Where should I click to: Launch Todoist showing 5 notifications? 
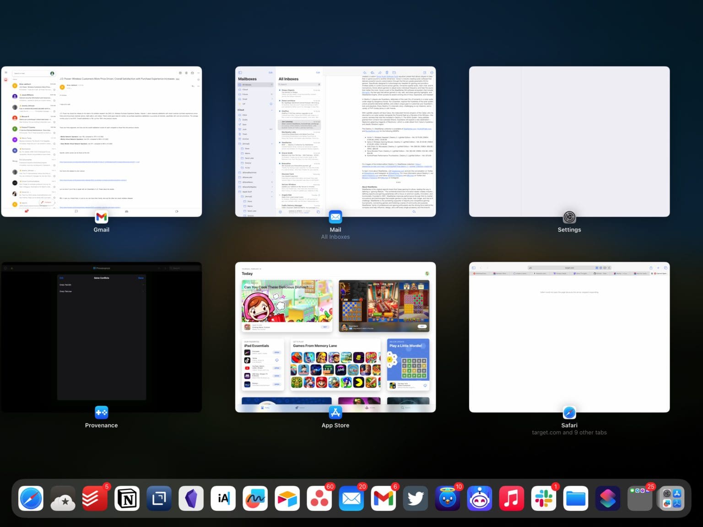95,498
